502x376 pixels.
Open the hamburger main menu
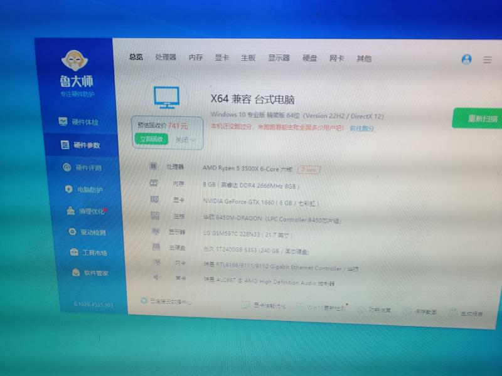(487, 60)
